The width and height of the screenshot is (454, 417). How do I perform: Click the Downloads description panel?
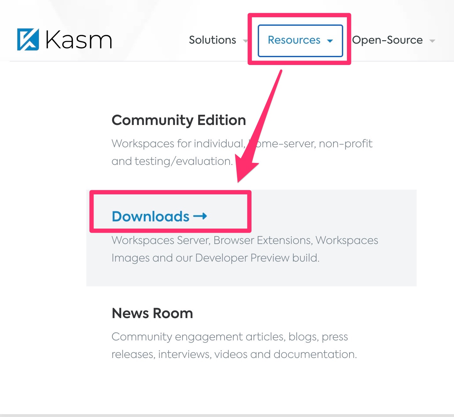[245, 249]
